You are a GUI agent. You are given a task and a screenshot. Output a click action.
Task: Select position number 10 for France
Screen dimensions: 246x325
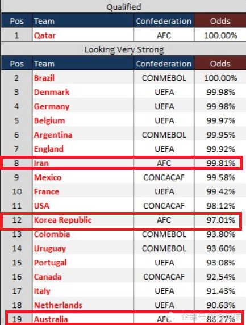tap(17, 191)
